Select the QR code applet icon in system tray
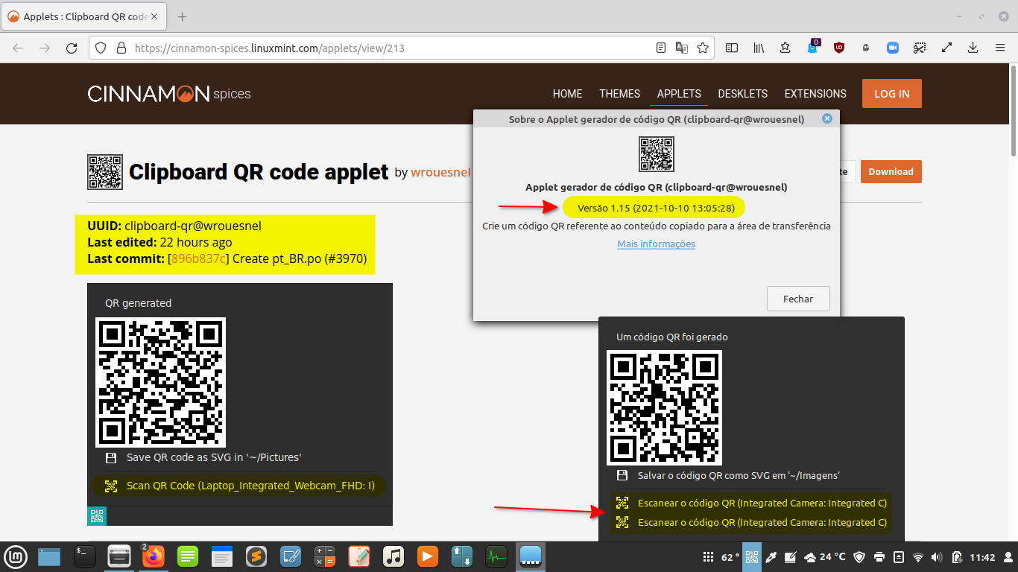 [x=752, y=556]
